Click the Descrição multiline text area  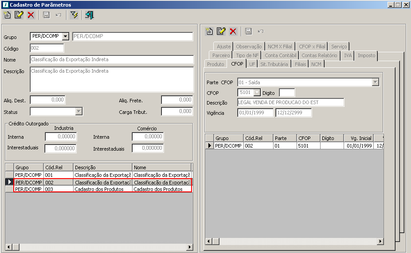pos(112,79)
